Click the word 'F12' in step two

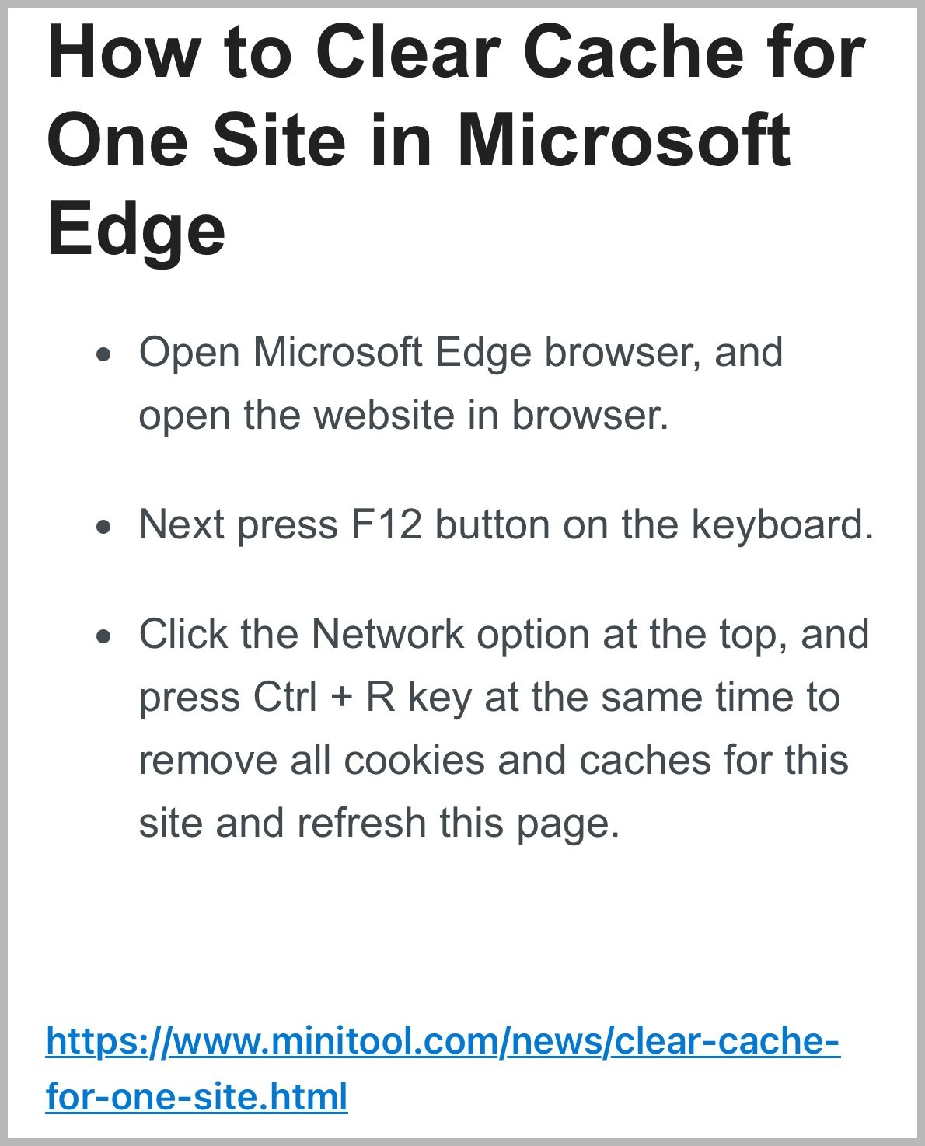386,524
